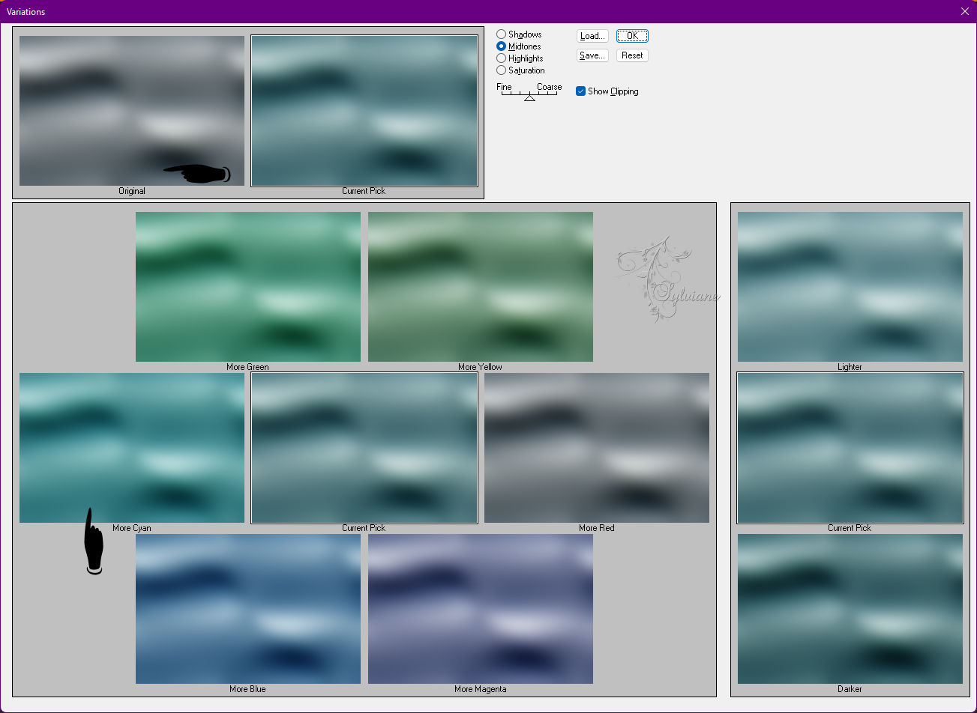Click the More Cyan thumbnail

(x=132, y=448)
